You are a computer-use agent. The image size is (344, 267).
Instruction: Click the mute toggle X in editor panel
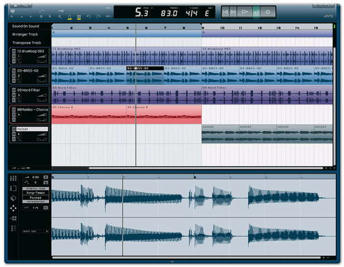(46, 177)
